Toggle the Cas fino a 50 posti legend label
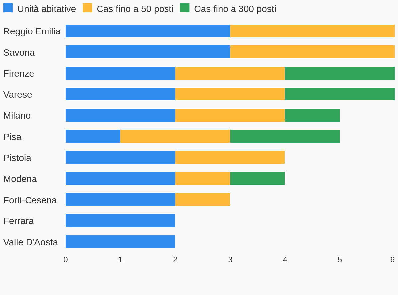This screenshot has height=295, width=398. pos(135,9)
